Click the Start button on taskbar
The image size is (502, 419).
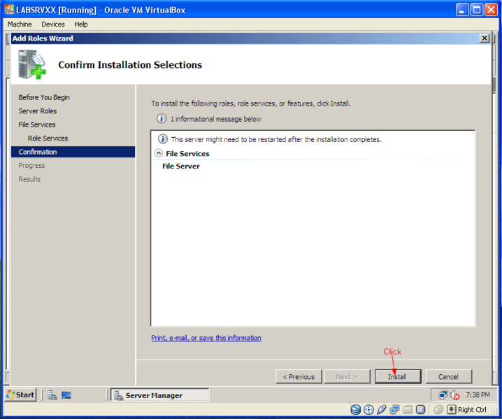pyautogui.click(x=20, y=395)
